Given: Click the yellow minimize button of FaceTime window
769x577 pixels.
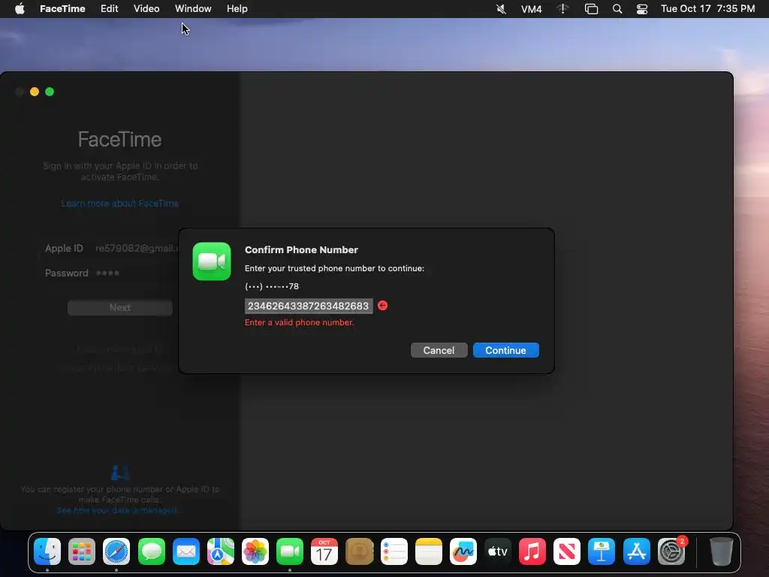Looking at the screenshot, I should click(35, 92).
